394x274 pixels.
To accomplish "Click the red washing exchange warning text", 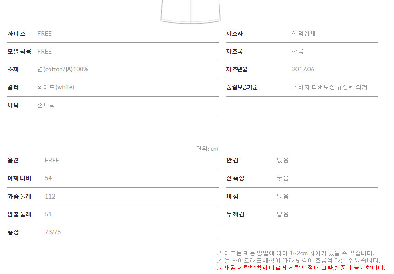I will pos(301,268).
